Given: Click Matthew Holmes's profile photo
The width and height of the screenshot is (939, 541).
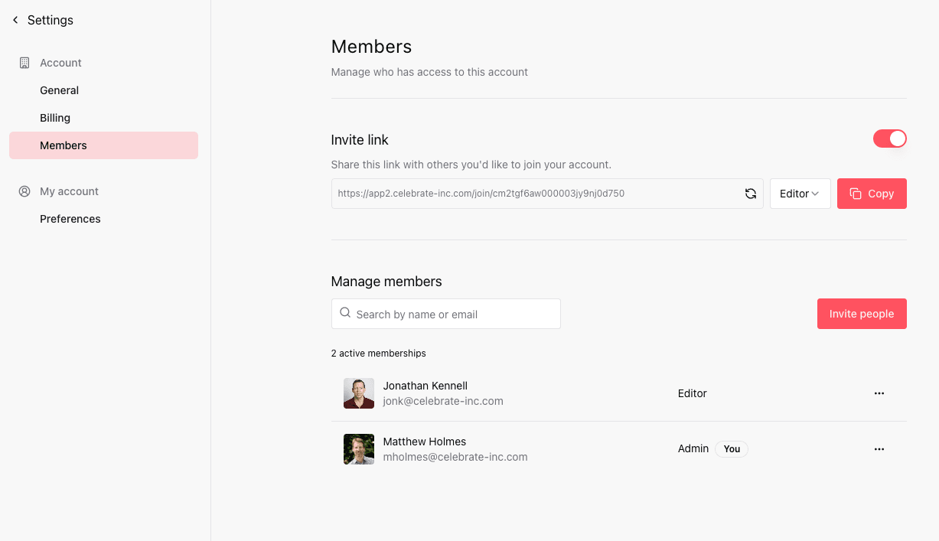Looking at the screenshot, I should [x=358, y=449].
